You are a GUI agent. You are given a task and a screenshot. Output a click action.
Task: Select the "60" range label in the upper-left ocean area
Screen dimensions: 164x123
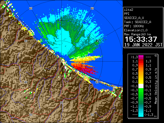(x=31, y=8)
